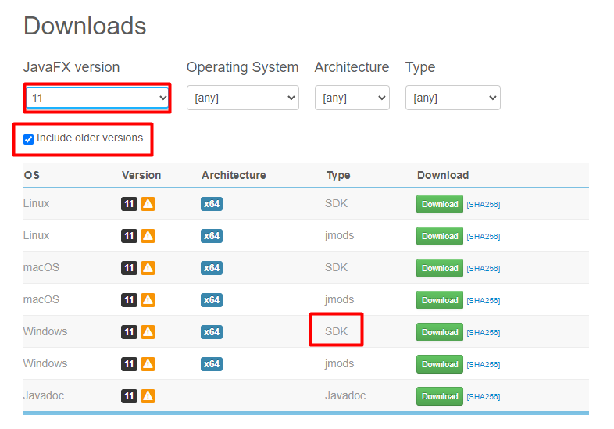Click macOS text in the SDK row
The height and width of the screenshot is (429, 614).
41,267
